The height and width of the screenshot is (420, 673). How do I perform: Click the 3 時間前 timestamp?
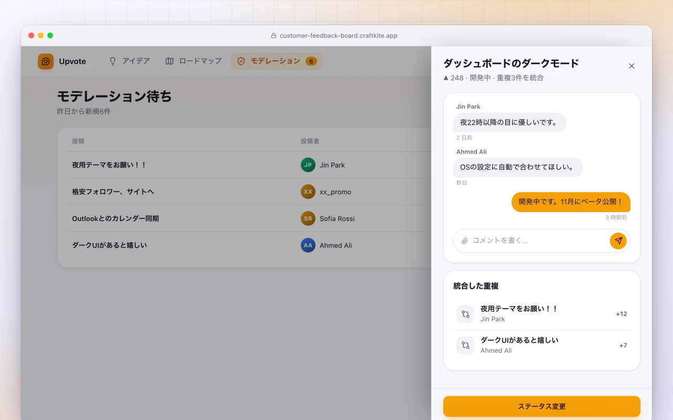tap(616, 217)
